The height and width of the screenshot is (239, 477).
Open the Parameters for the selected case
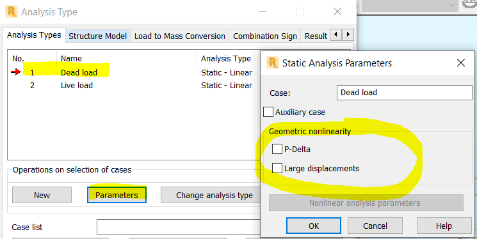coord(117,195)
